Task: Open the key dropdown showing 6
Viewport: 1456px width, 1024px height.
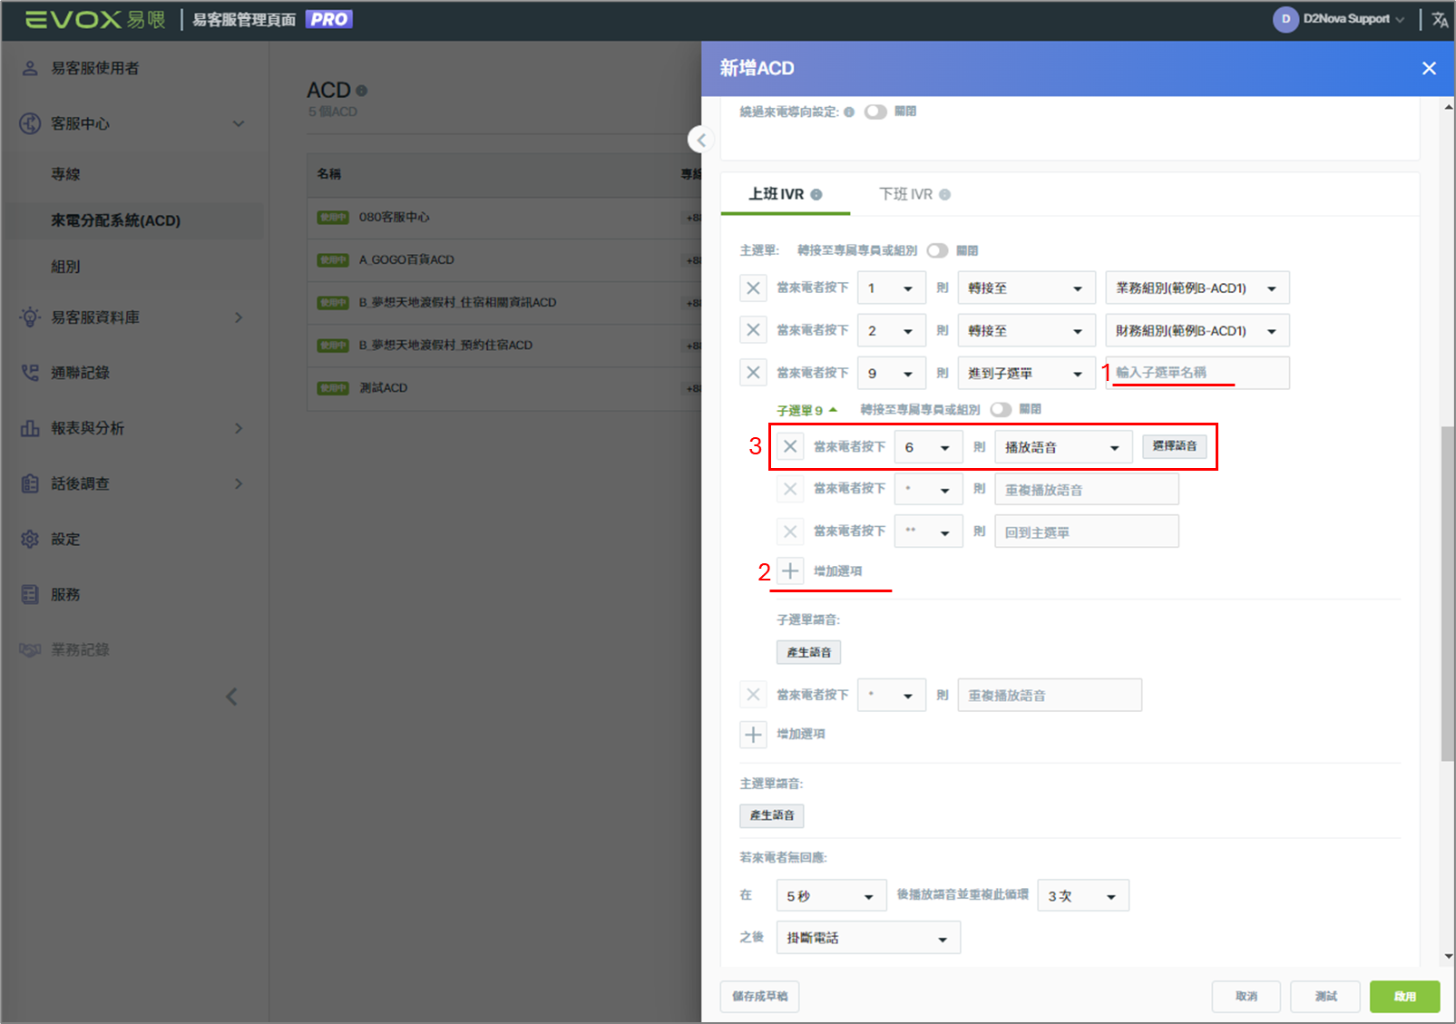Action: 929,447
